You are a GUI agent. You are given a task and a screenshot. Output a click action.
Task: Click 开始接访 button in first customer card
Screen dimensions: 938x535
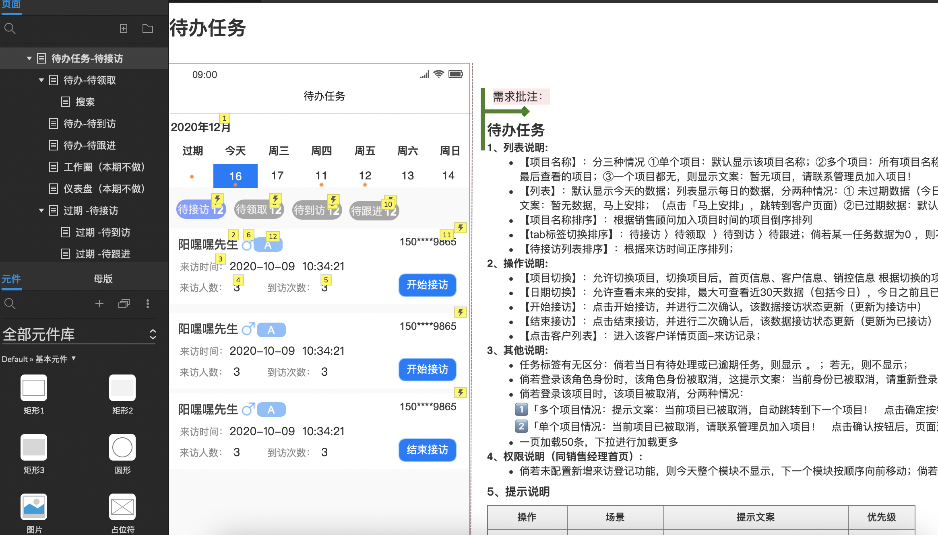point(427,285)
